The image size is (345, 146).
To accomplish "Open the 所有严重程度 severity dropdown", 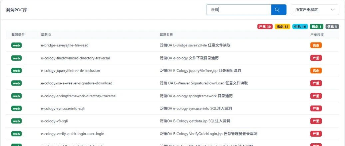I will coord(315,10).
